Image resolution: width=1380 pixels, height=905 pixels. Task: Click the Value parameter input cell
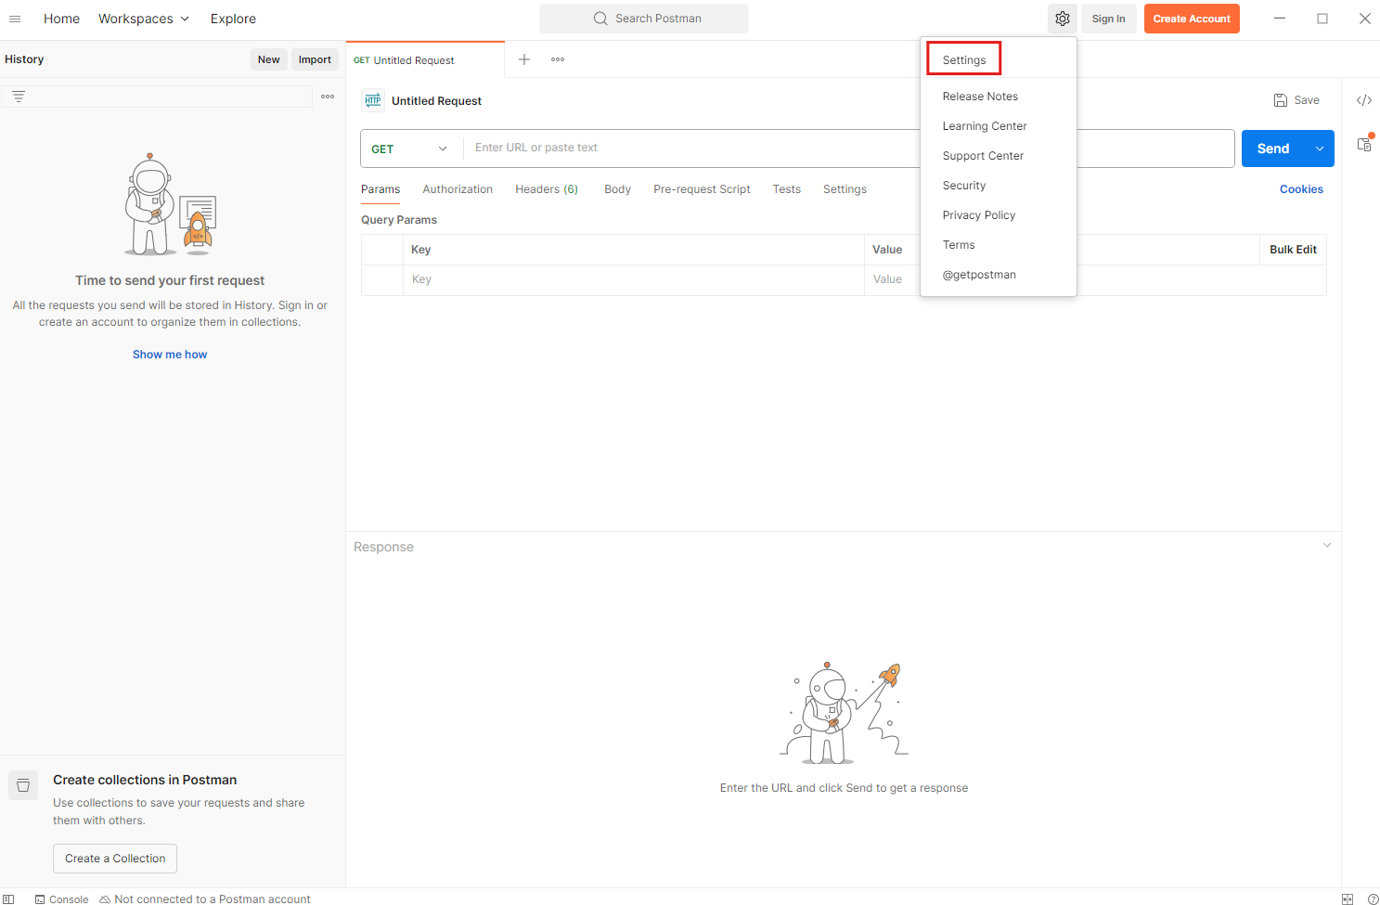[891, 280]
